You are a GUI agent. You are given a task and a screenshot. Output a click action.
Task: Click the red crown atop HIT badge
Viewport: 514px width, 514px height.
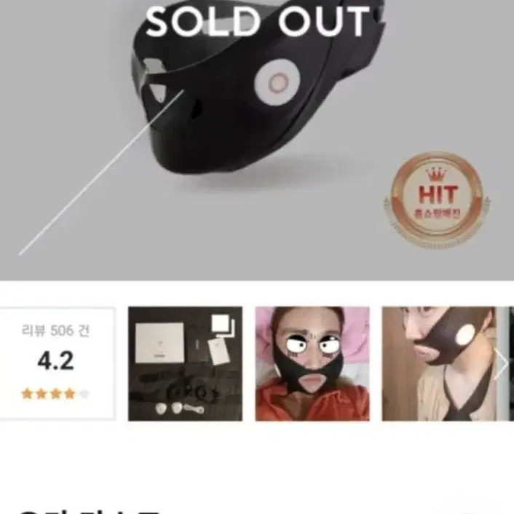click(x=435, y=174)
